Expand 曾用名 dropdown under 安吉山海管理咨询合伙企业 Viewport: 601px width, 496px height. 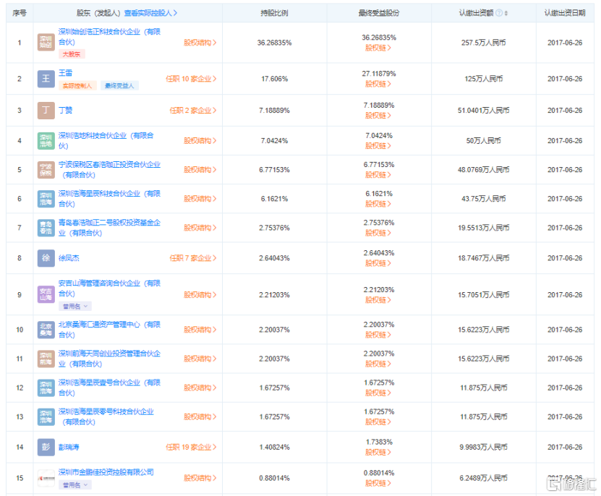click(76, 306)
